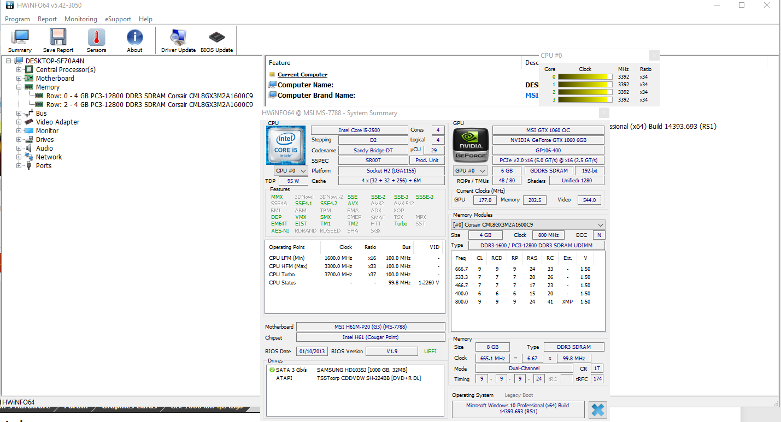Click the BIOS Date 01/10/2013 value
This screenshot has width=781, height=422.
[x=312, y=351]
